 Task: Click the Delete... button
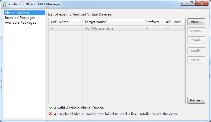[196, 31]
